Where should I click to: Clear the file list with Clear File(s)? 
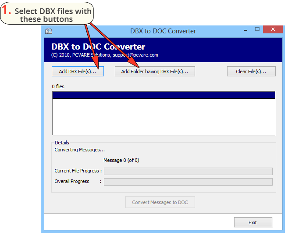251,72
